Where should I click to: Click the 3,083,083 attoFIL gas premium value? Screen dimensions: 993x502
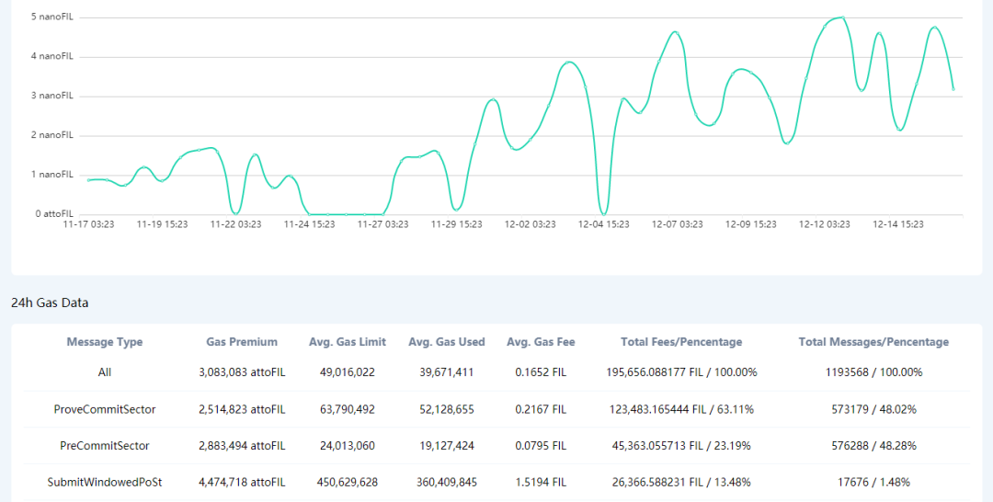tap(242, 372)
